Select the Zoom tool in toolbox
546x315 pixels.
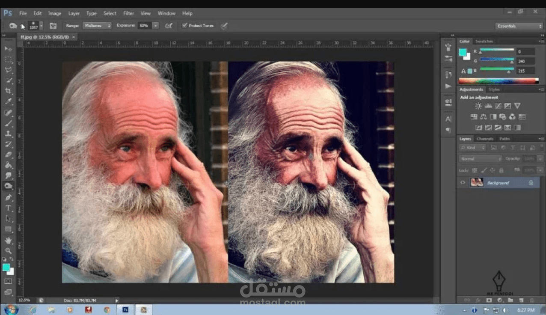click(x=8, y=251)
